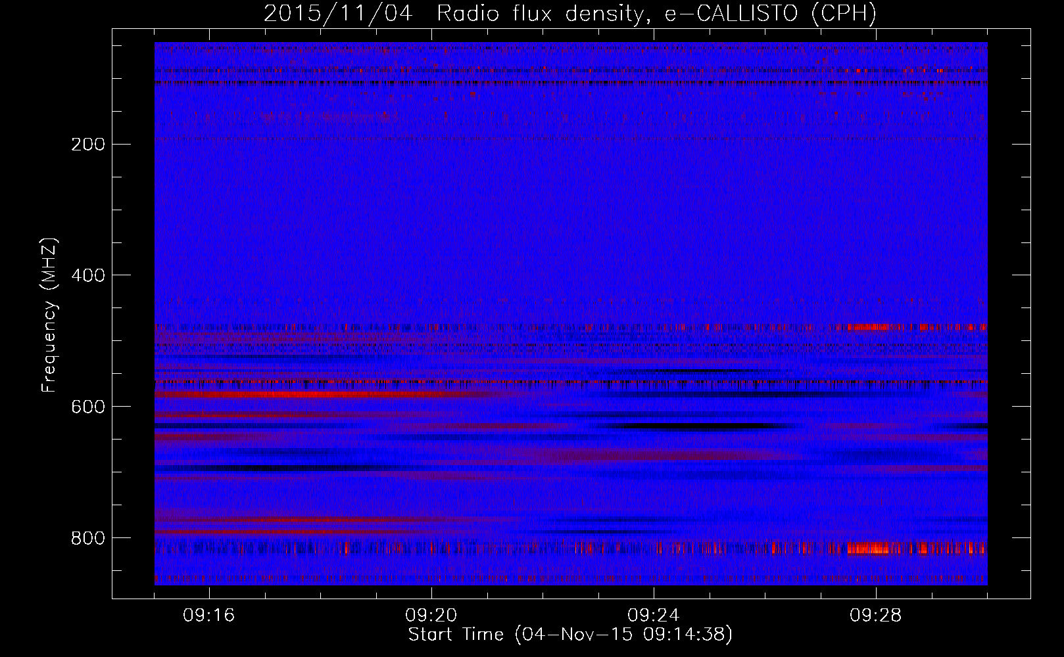Viewport: 1064px width, 657px height.
Task: Click the '09:20' time tick label
Action: (431, 616)
